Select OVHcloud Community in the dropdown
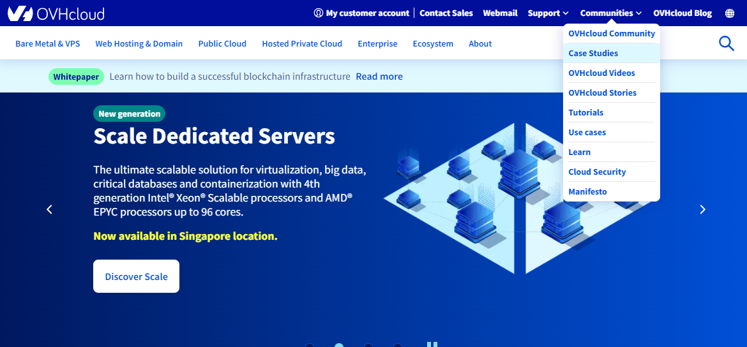This screenshot has height=347, width=747. click(612, 33)
